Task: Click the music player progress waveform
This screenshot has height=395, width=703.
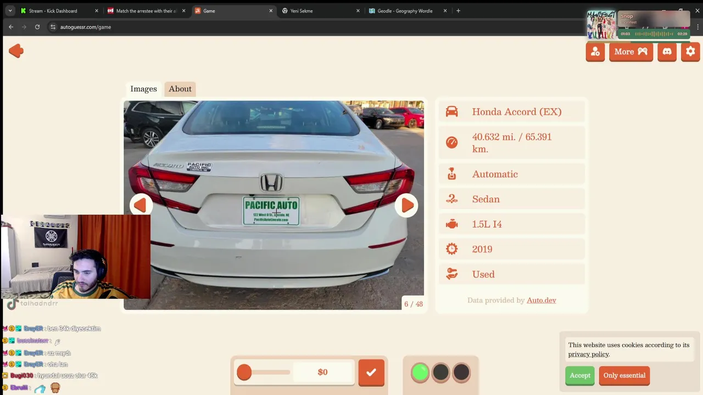Action: 654,34
